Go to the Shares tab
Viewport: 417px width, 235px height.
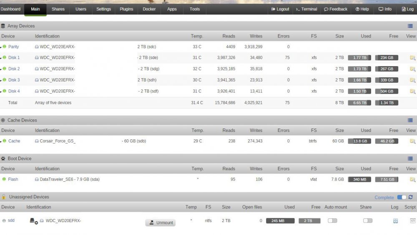point(58,9)
